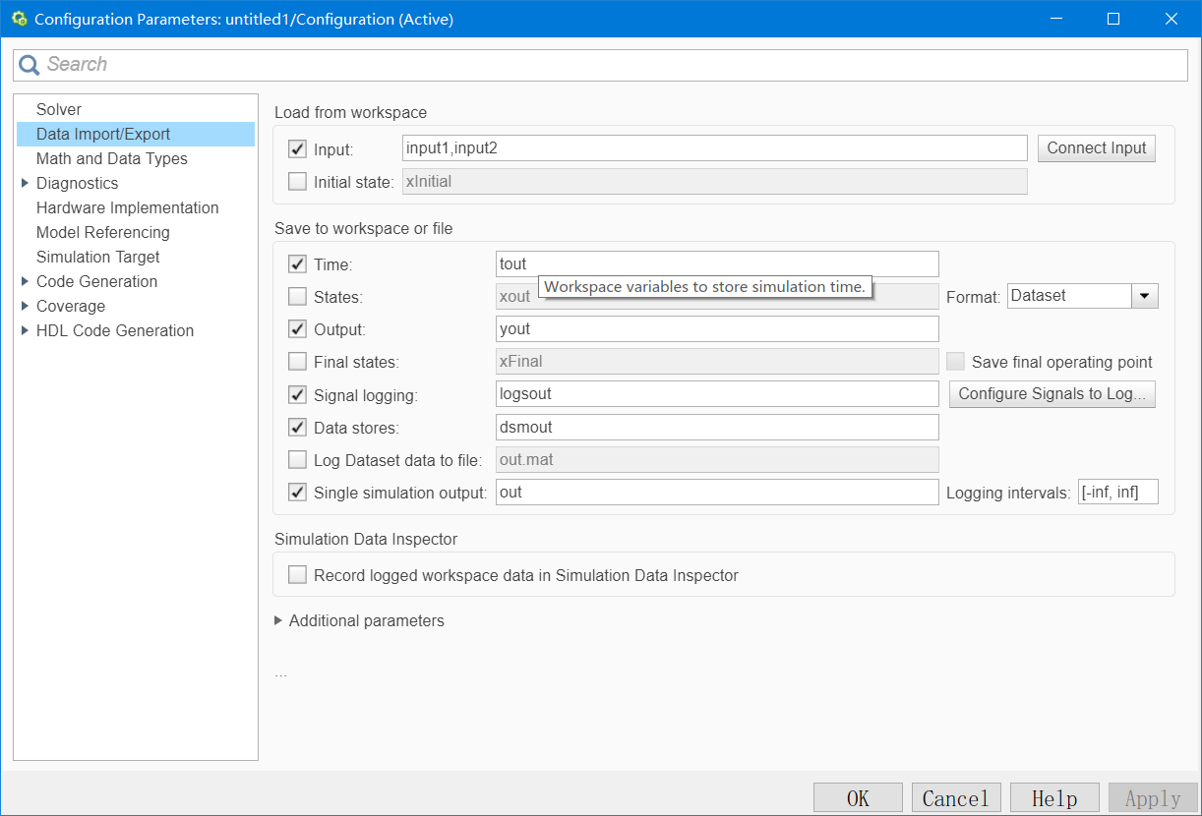The image size is (1202, 816).
Task: Open the Format dropdown
Action: 1144,296
